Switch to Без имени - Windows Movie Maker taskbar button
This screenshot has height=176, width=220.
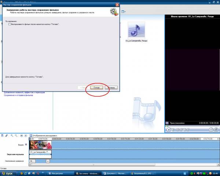pyautogui.click(x=88, y=173)
